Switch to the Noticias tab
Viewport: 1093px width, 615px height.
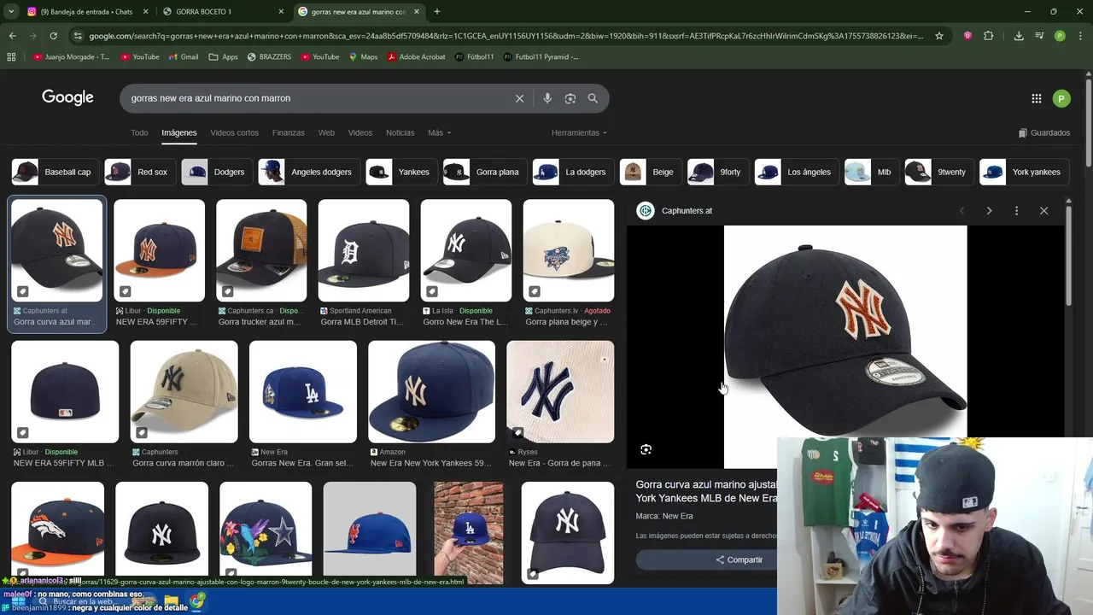400,132
